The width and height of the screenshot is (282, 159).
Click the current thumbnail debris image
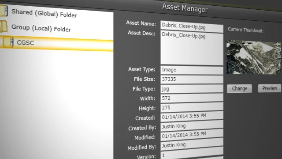[254, 57]
